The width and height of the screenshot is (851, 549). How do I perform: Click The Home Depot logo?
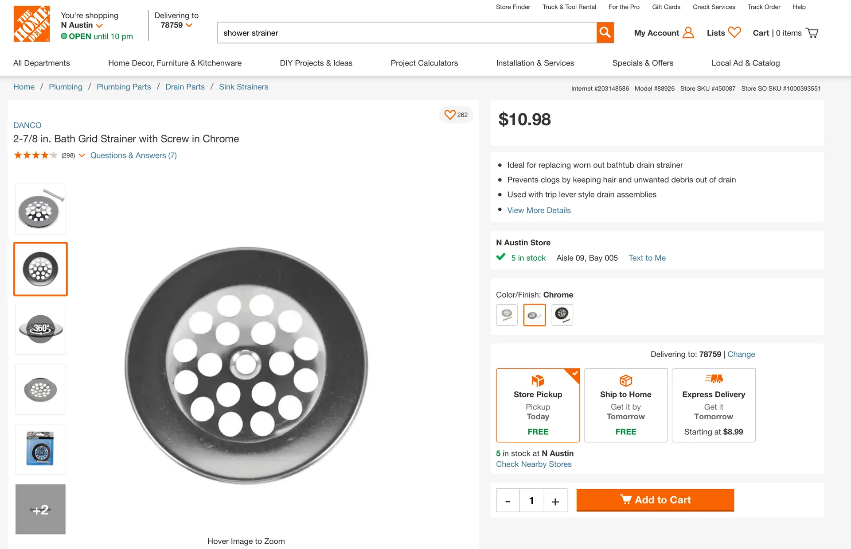pyautogui.click(x=31, y=24)
